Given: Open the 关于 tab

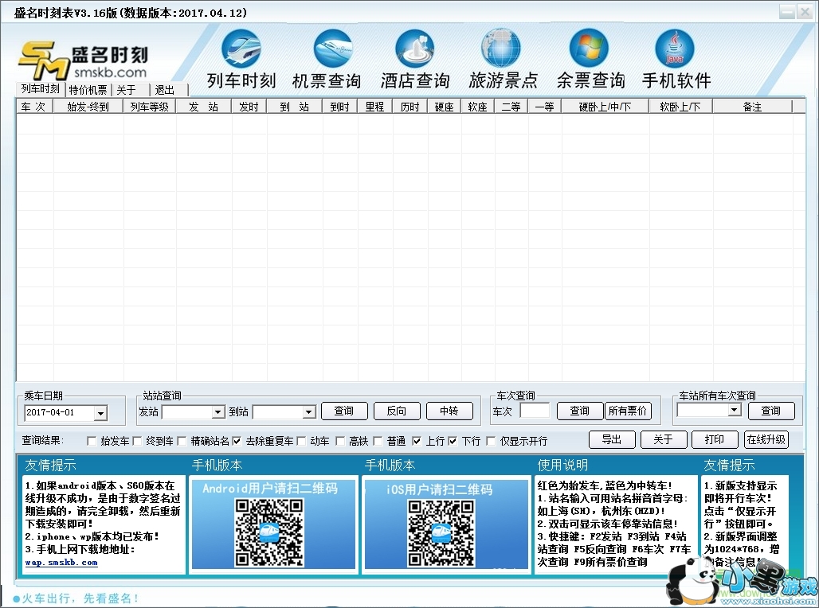Looking at the screenshot, I should coord(126,90).
